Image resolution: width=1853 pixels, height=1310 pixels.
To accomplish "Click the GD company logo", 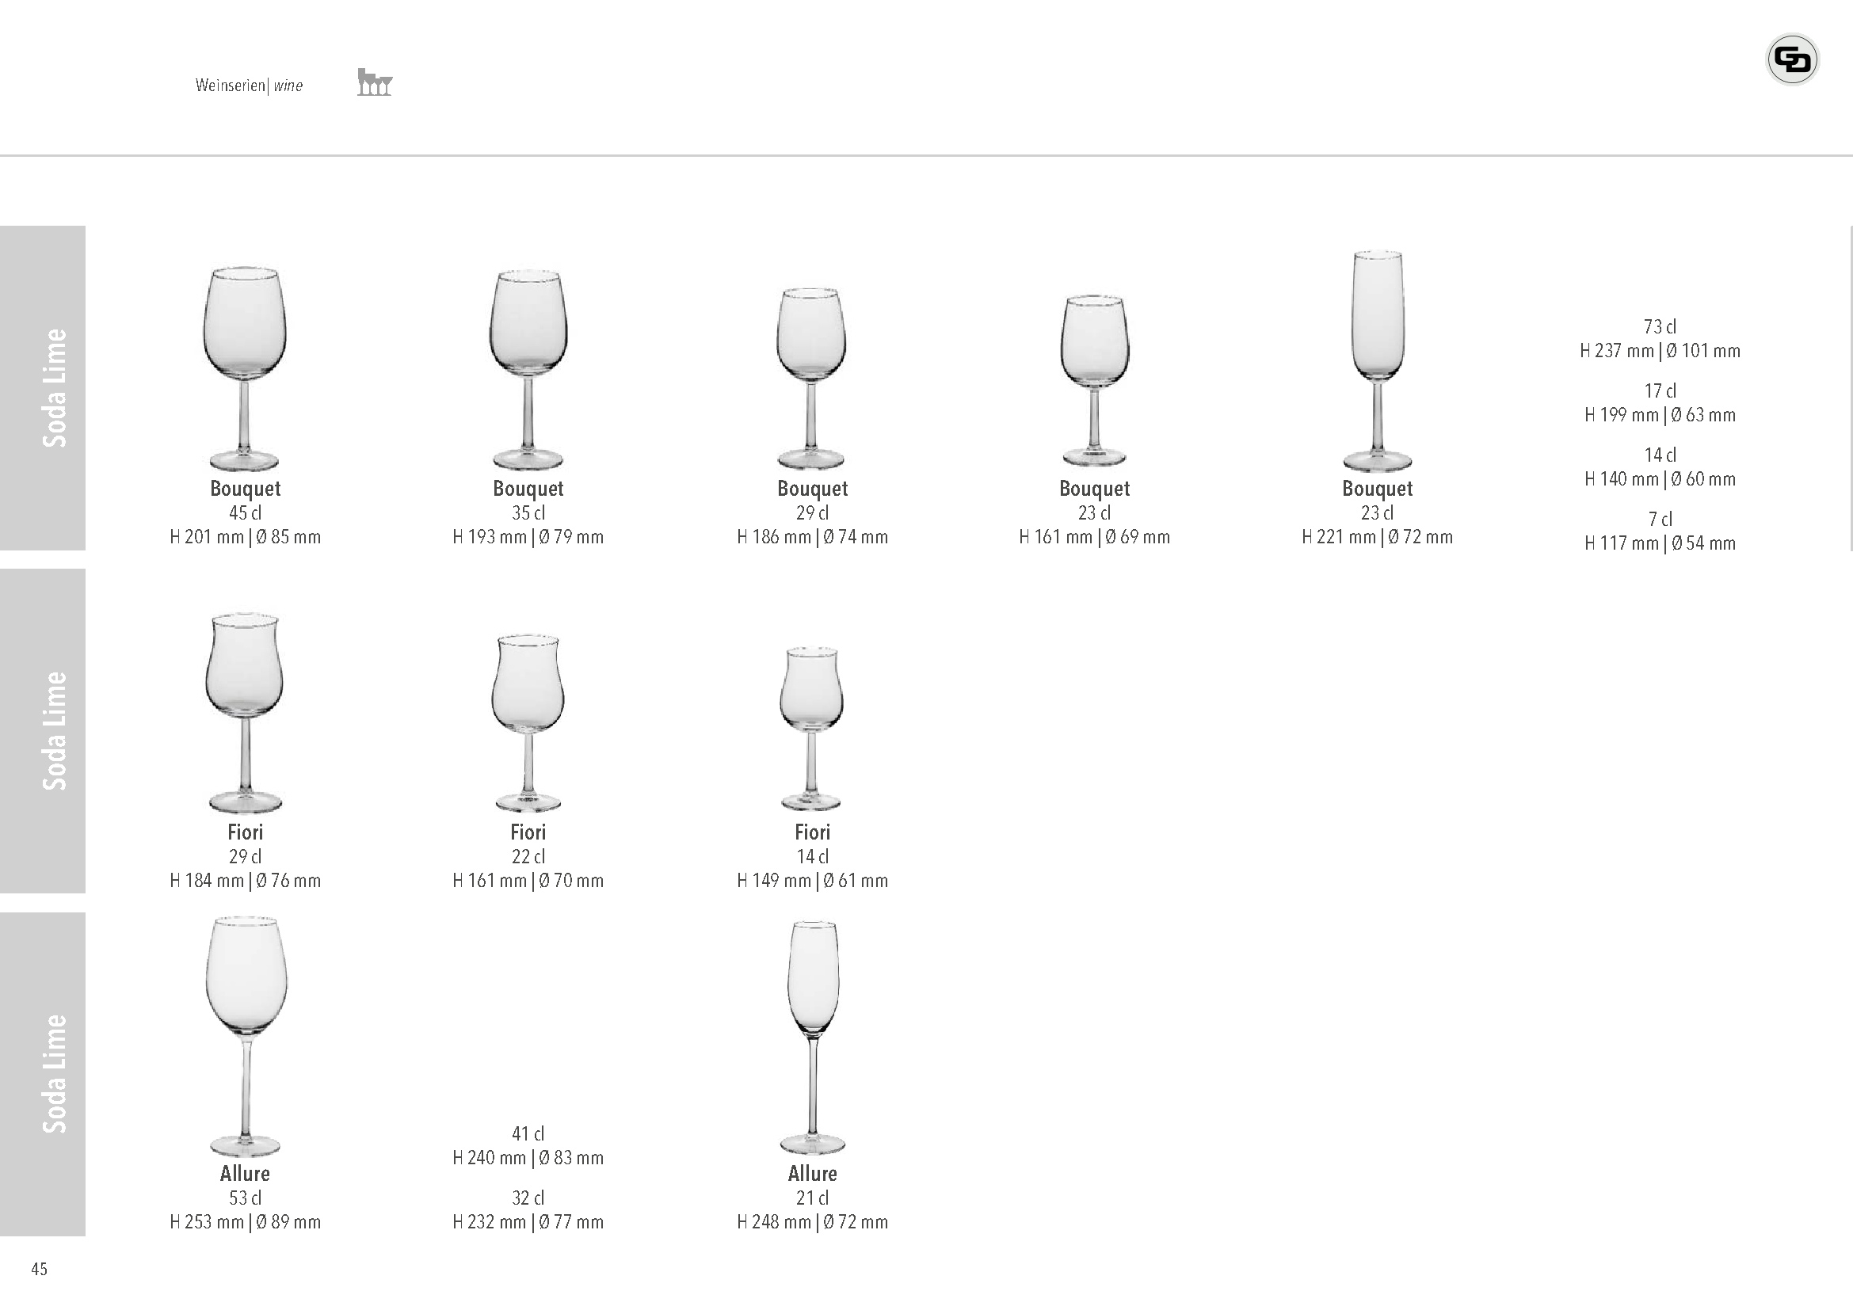I will (x=1792, y=59).
